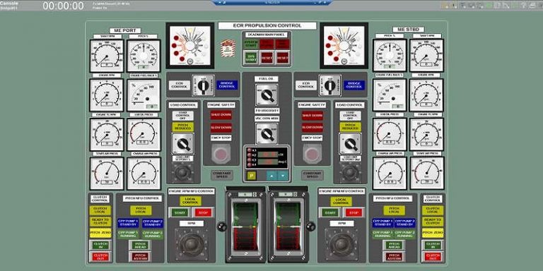Move the port engine telegraph lever
543x271 pixels.
click(245, 227)
